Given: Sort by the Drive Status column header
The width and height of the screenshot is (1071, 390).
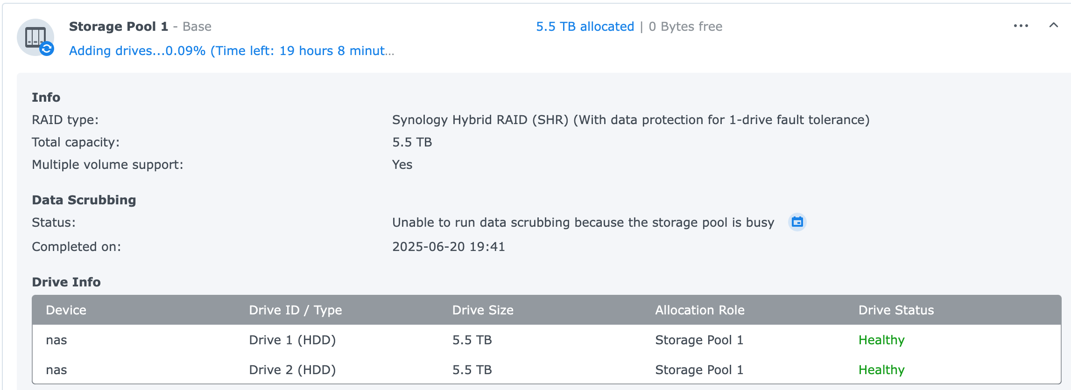Looking at the screenshot, I should tap(896, 310).
